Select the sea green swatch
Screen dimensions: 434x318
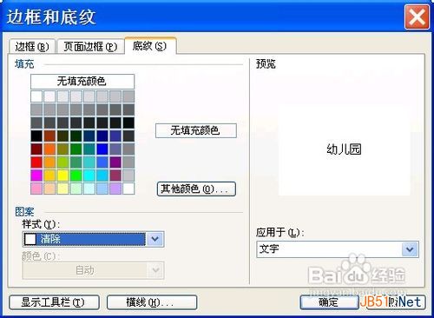pyautogui.click(x=76, y=162)
